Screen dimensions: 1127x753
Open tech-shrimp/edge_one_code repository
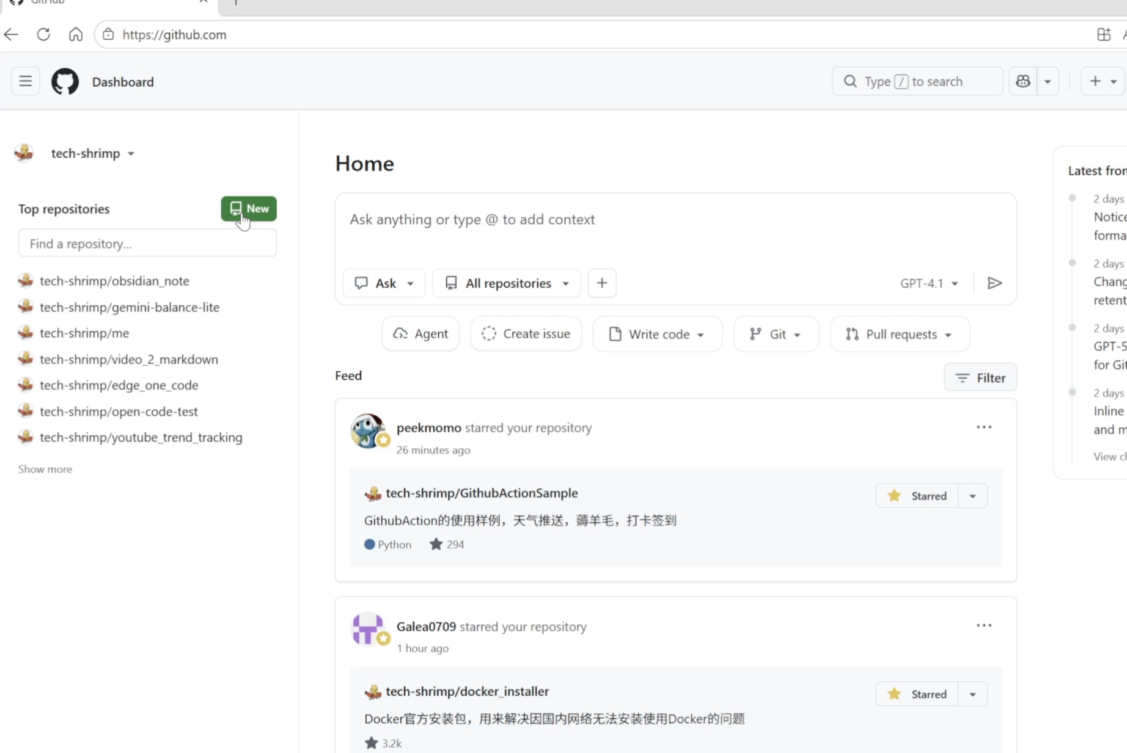click(119, 385)
